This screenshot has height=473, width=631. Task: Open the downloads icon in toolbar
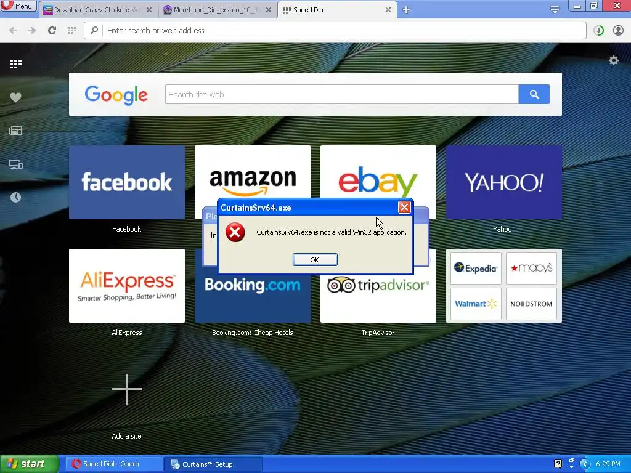tap(598, 31)
